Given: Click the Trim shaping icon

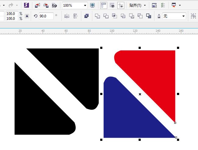Looking at the screenshot, I should point(106,16).
